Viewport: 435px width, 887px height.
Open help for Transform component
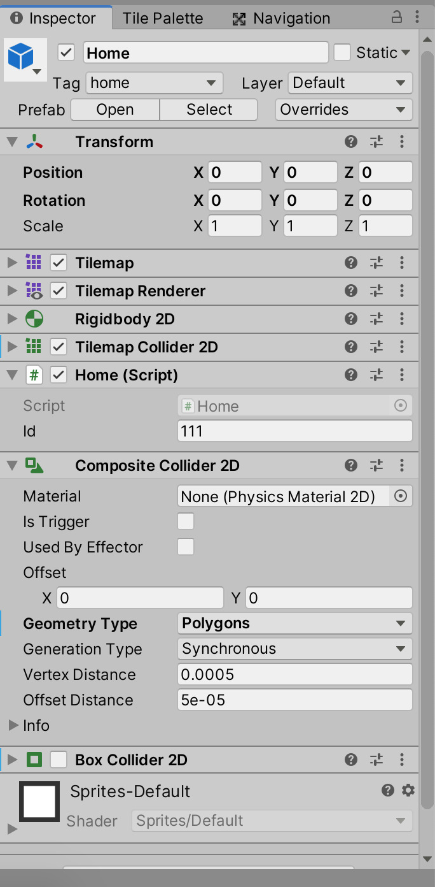(350, 142)
